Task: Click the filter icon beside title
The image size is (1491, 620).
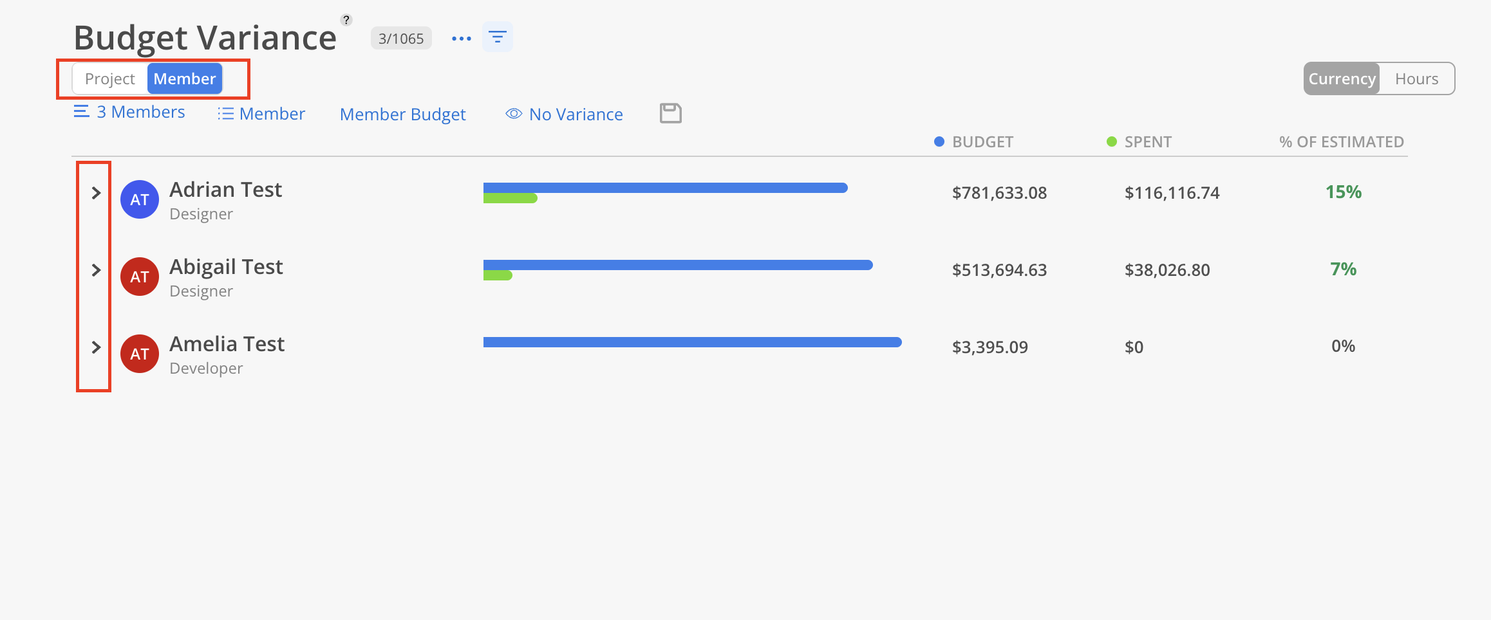Action: (x=497, y=37)
